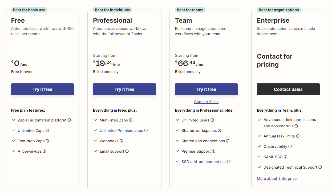
Task: Open info icon next to Unlimited Zaps
Action: click(47, 131)
